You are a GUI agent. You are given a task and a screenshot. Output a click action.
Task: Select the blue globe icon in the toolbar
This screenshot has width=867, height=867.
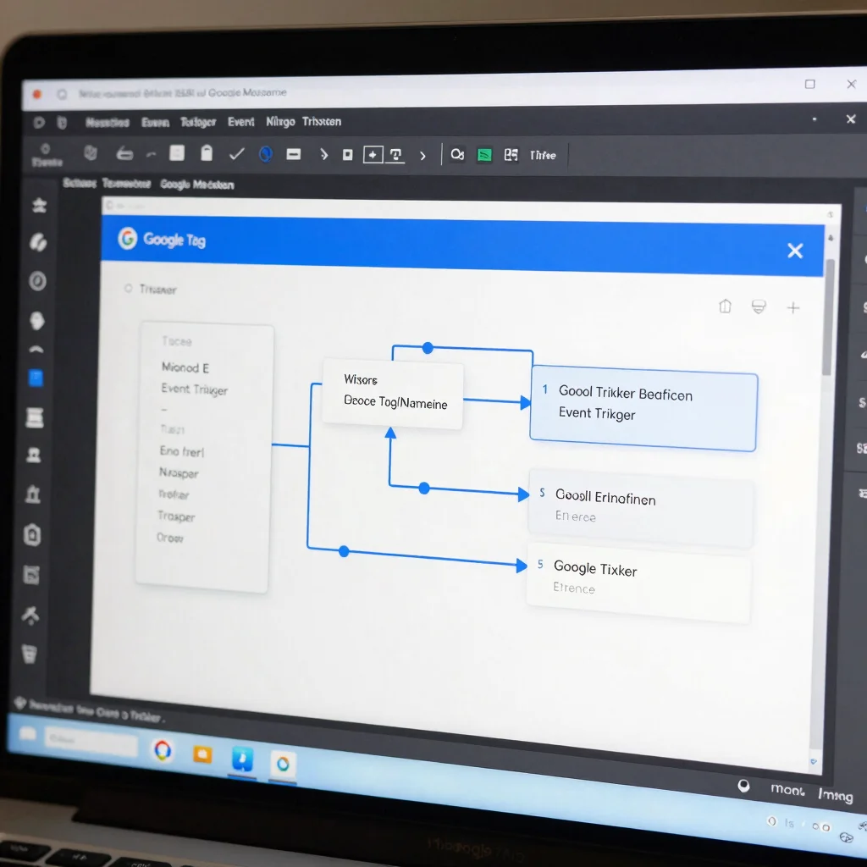click(x=266, y=154)
